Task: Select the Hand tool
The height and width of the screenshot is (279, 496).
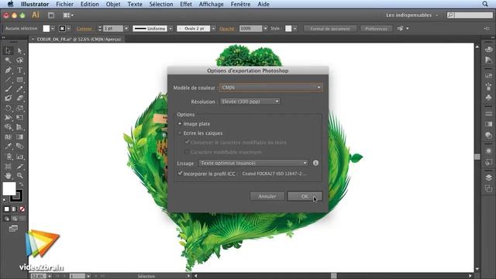Action: point(9,176)
